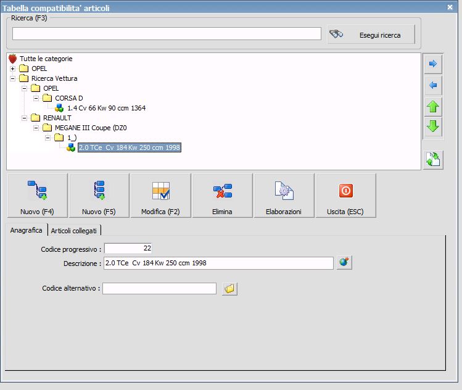
Task: Click the Descrizione text field
Action: [x=218, y=263]
